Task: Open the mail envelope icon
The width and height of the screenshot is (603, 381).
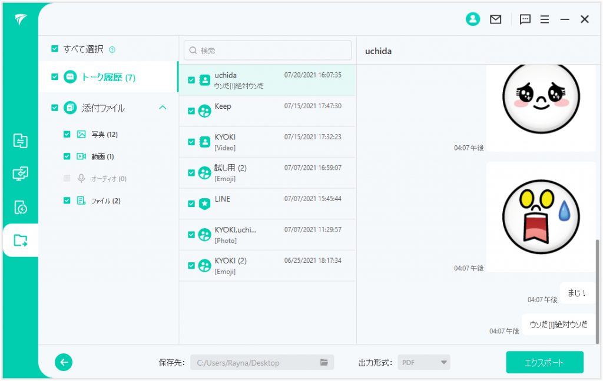Action: pos(496,19)
